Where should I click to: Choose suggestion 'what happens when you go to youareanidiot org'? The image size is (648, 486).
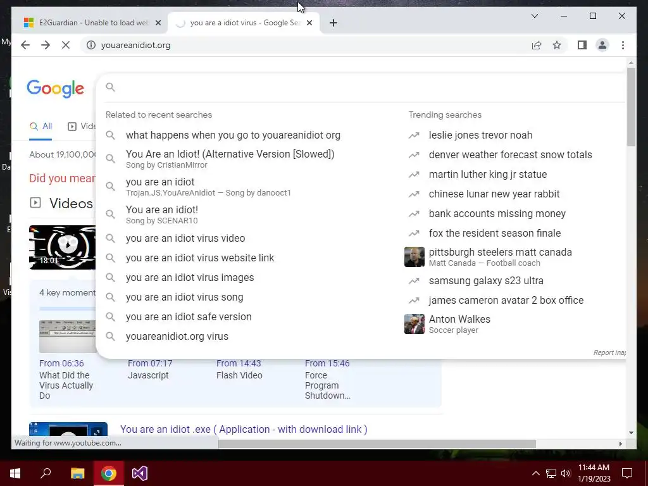[233, 135]
